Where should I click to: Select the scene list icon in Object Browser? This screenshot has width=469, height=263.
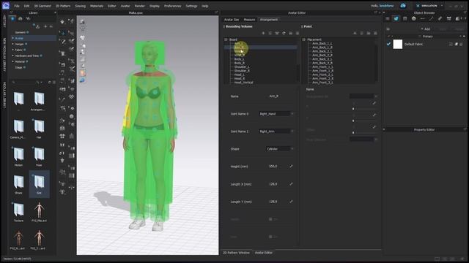coord(388,18)
